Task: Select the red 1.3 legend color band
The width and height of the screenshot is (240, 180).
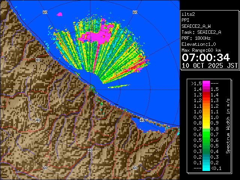Action: coord(206,100)
